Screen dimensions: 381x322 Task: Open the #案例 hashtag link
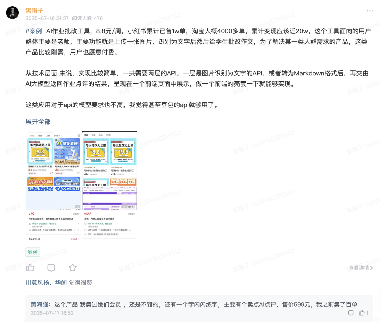pyautogui.click(x=34, y=31)
